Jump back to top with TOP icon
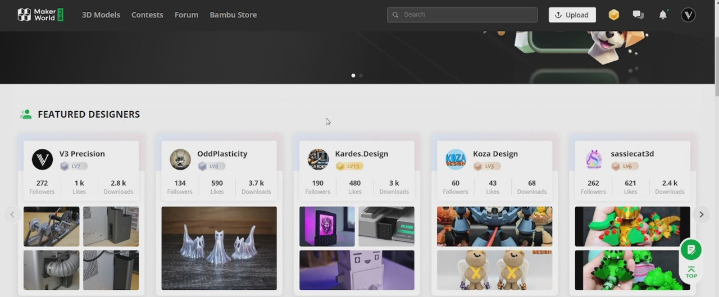The height and width of the screenshot is (297, 719). tap(691, 273)
